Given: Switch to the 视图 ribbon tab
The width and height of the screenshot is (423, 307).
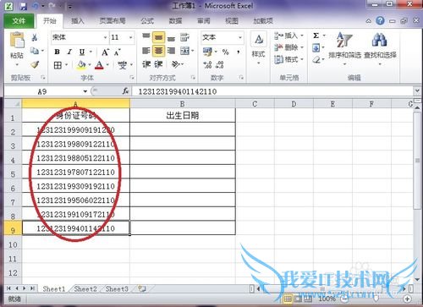Looking at the screenshot, I should (x=232, y=20).
